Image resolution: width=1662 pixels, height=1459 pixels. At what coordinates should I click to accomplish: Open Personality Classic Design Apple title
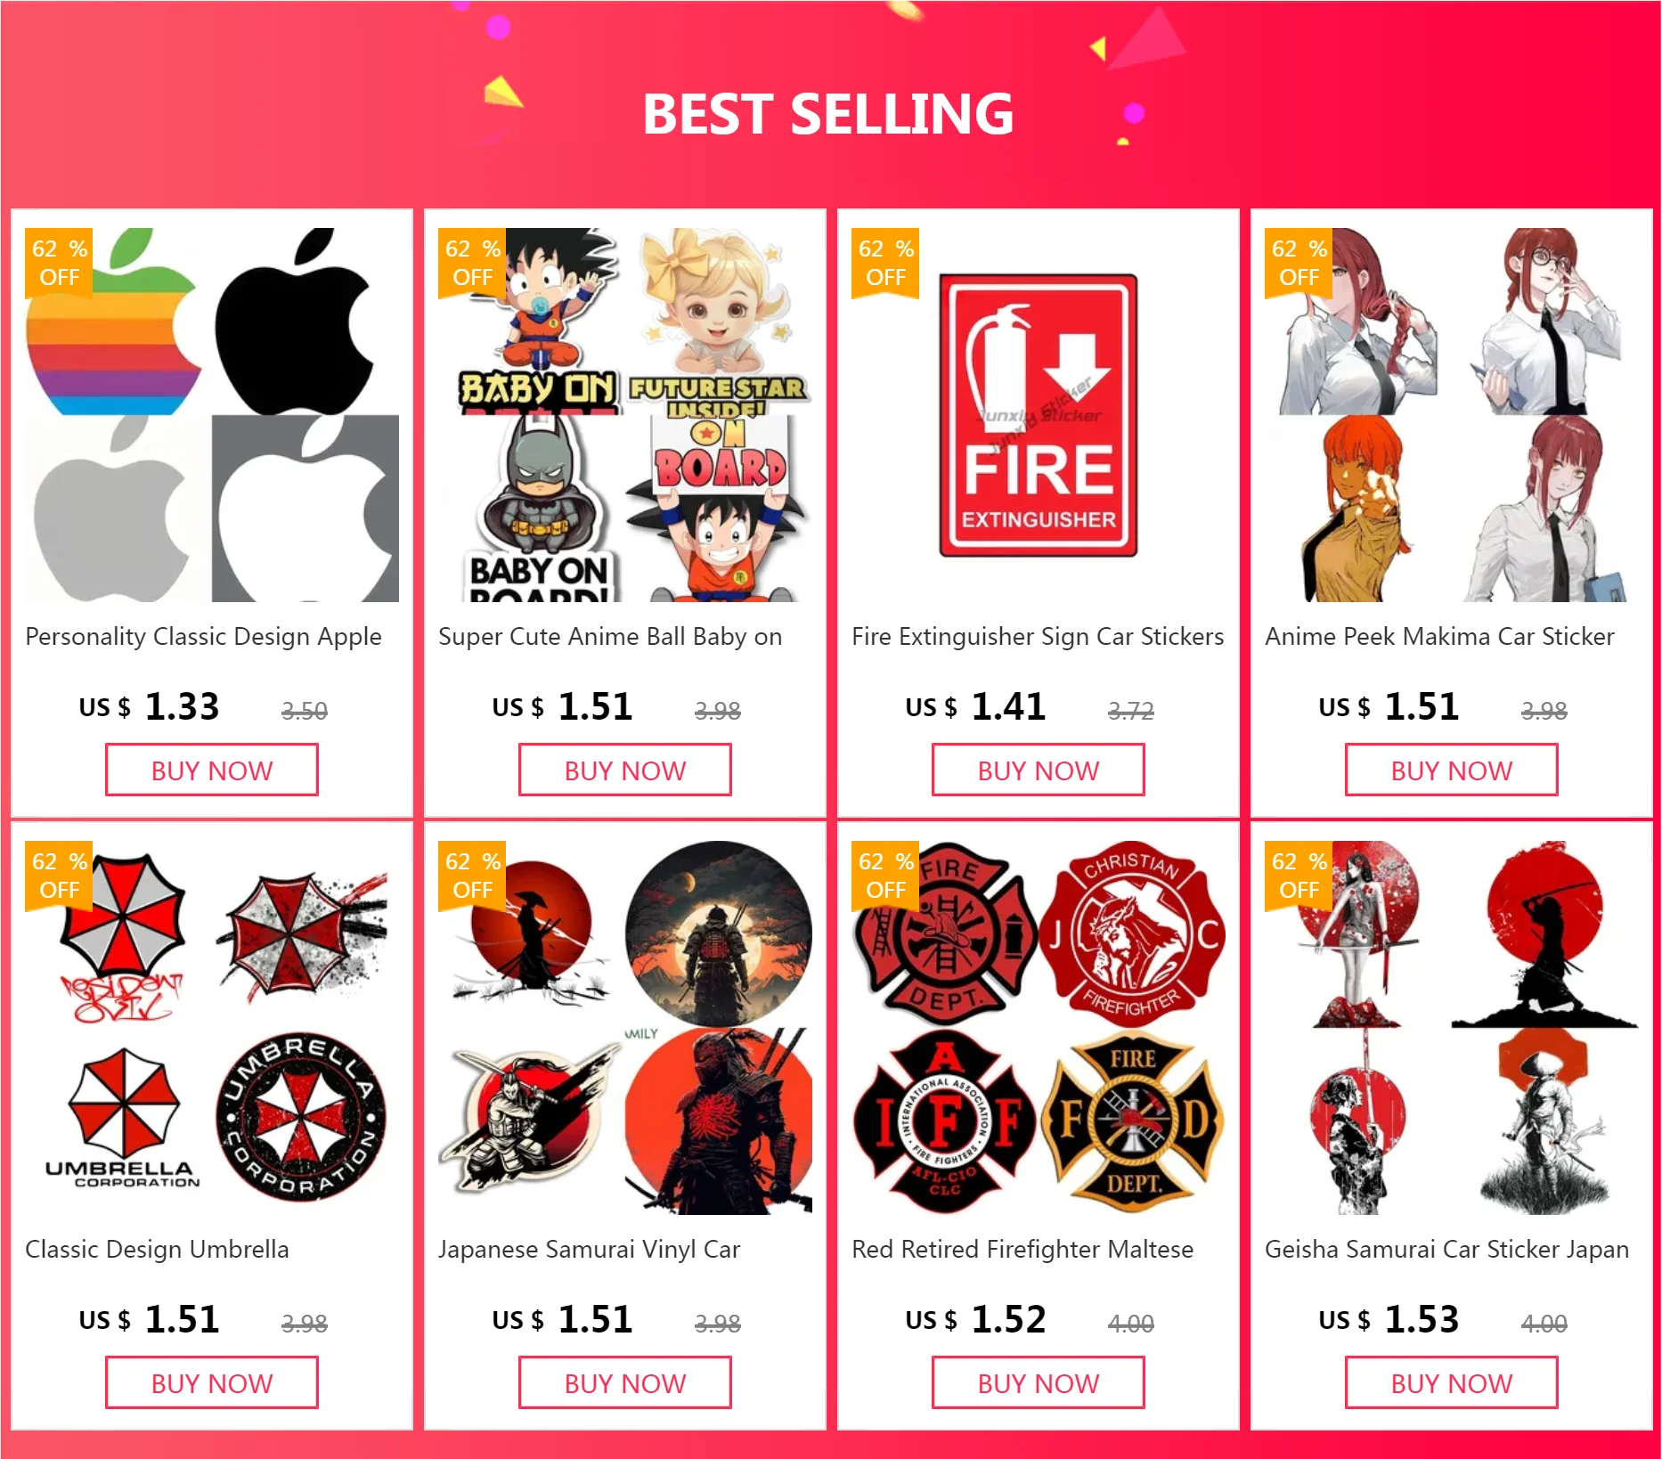click(203, 637)
